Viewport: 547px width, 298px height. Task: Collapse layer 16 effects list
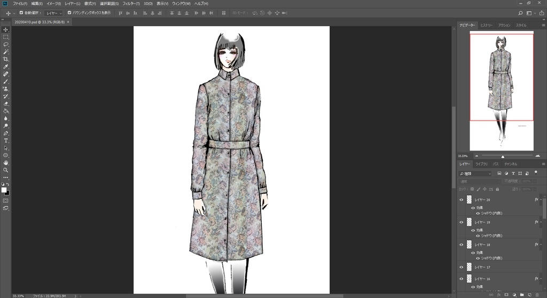[x=541, y=279]
